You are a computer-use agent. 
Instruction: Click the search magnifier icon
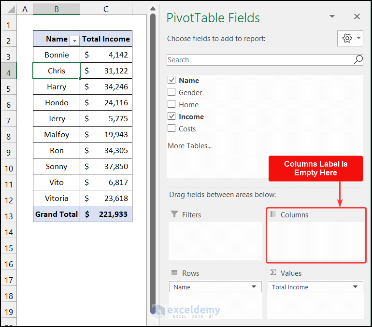click(x=358, y=60)
